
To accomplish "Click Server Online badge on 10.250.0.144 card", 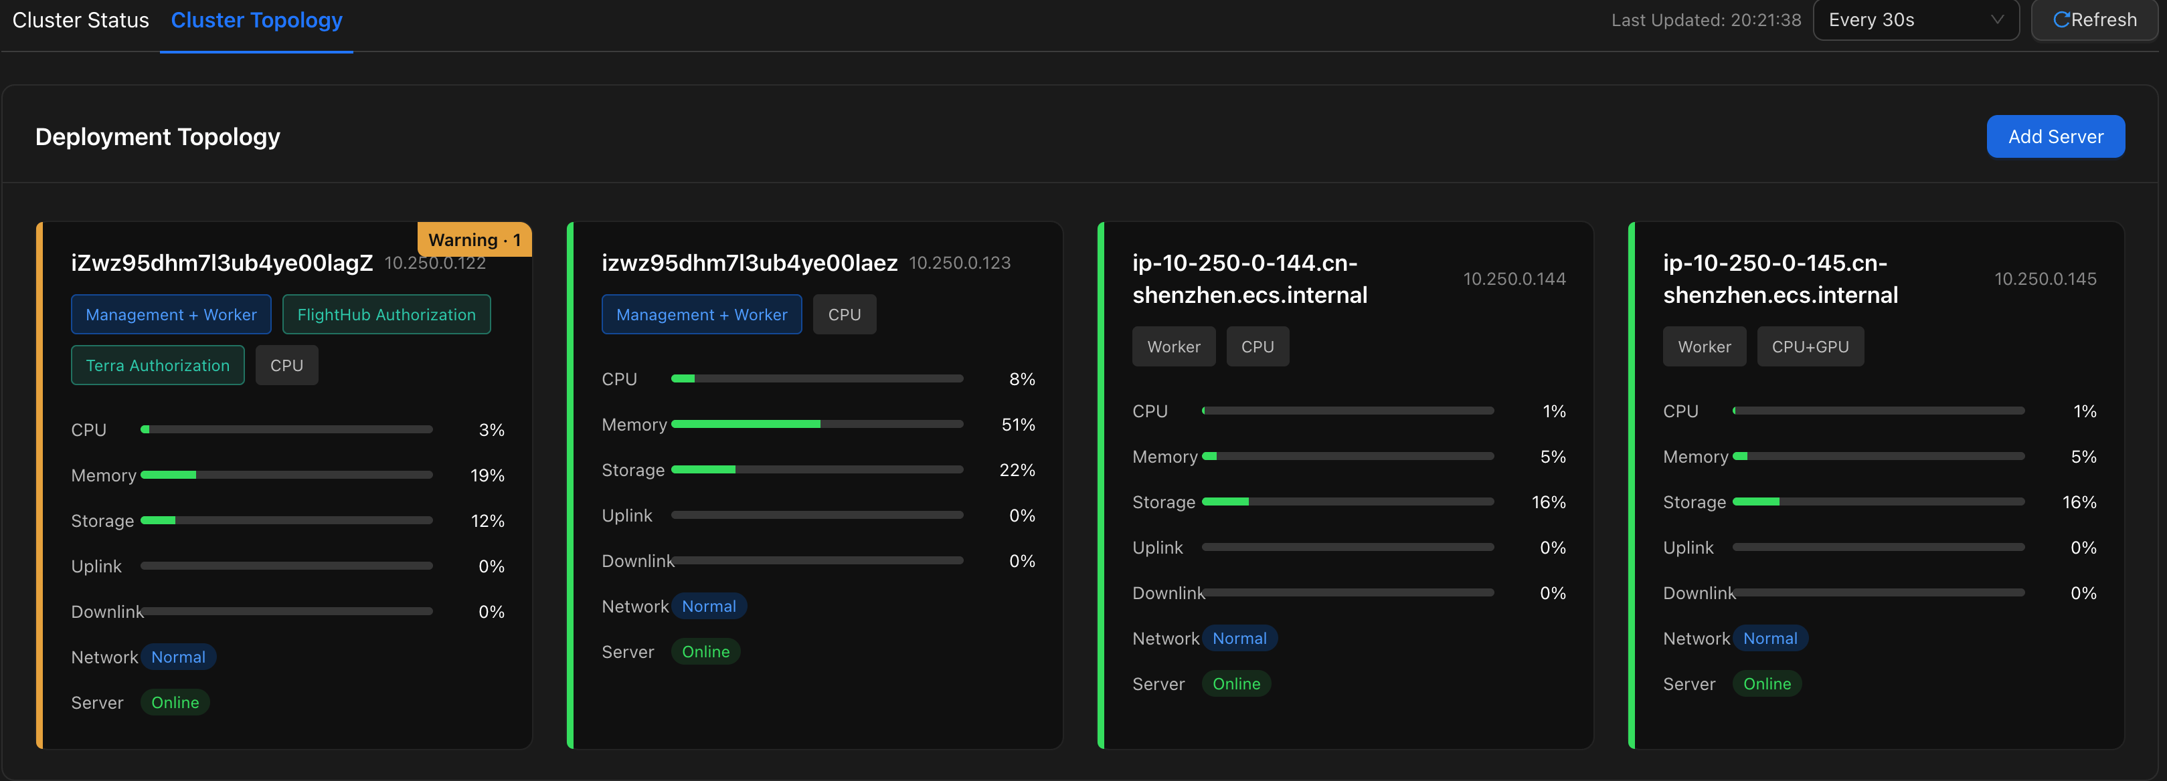I will (x=1236, y=683).
